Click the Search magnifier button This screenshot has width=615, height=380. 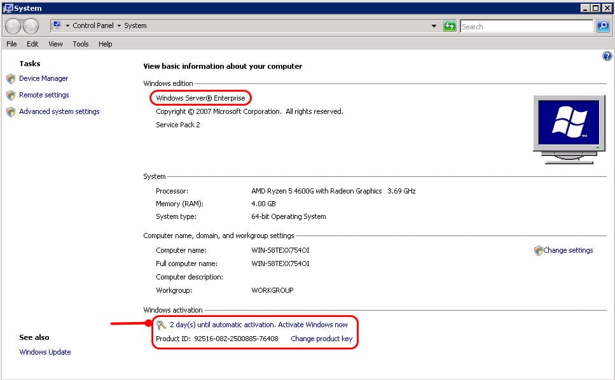coord(603,26)
